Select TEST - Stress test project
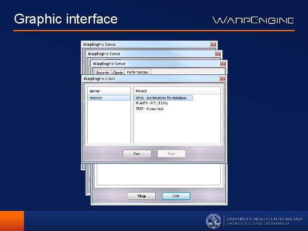This screenshot has width=308, height=231. (149, 109)
